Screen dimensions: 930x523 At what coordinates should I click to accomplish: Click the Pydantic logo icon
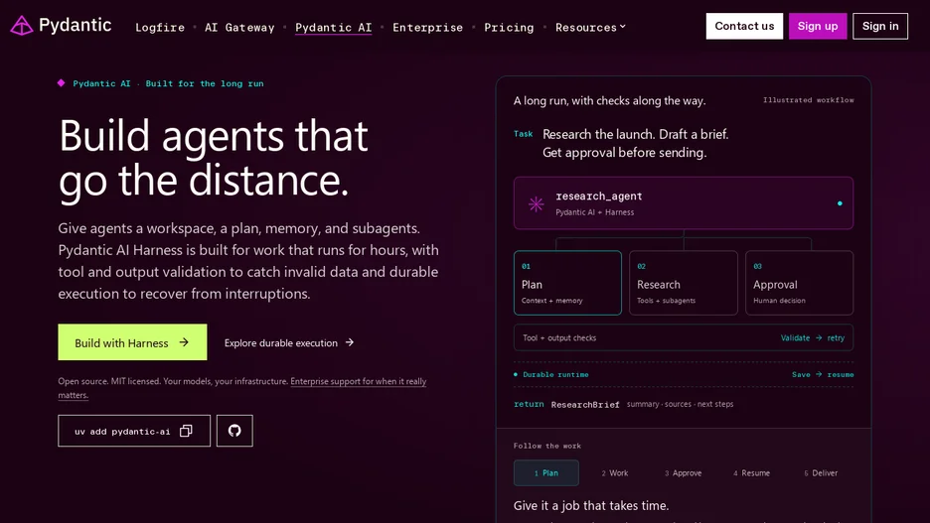click(21, 26)
